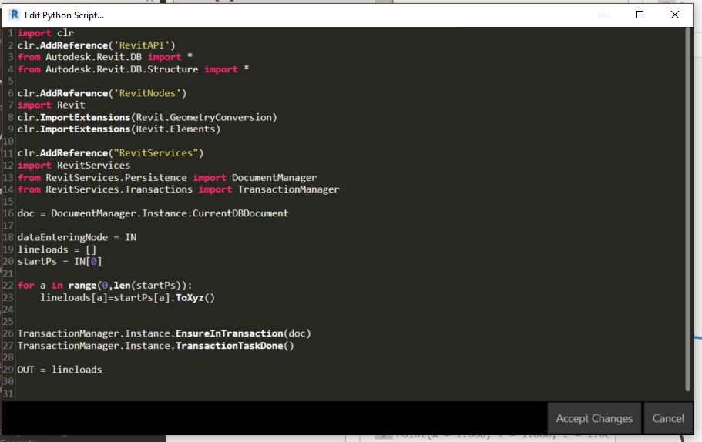Click 'startPs = IN[0]' on line 20
Image resolution: width=702 pixels, height=442 pixels.
pyautogui.click(x=59, y=261)
